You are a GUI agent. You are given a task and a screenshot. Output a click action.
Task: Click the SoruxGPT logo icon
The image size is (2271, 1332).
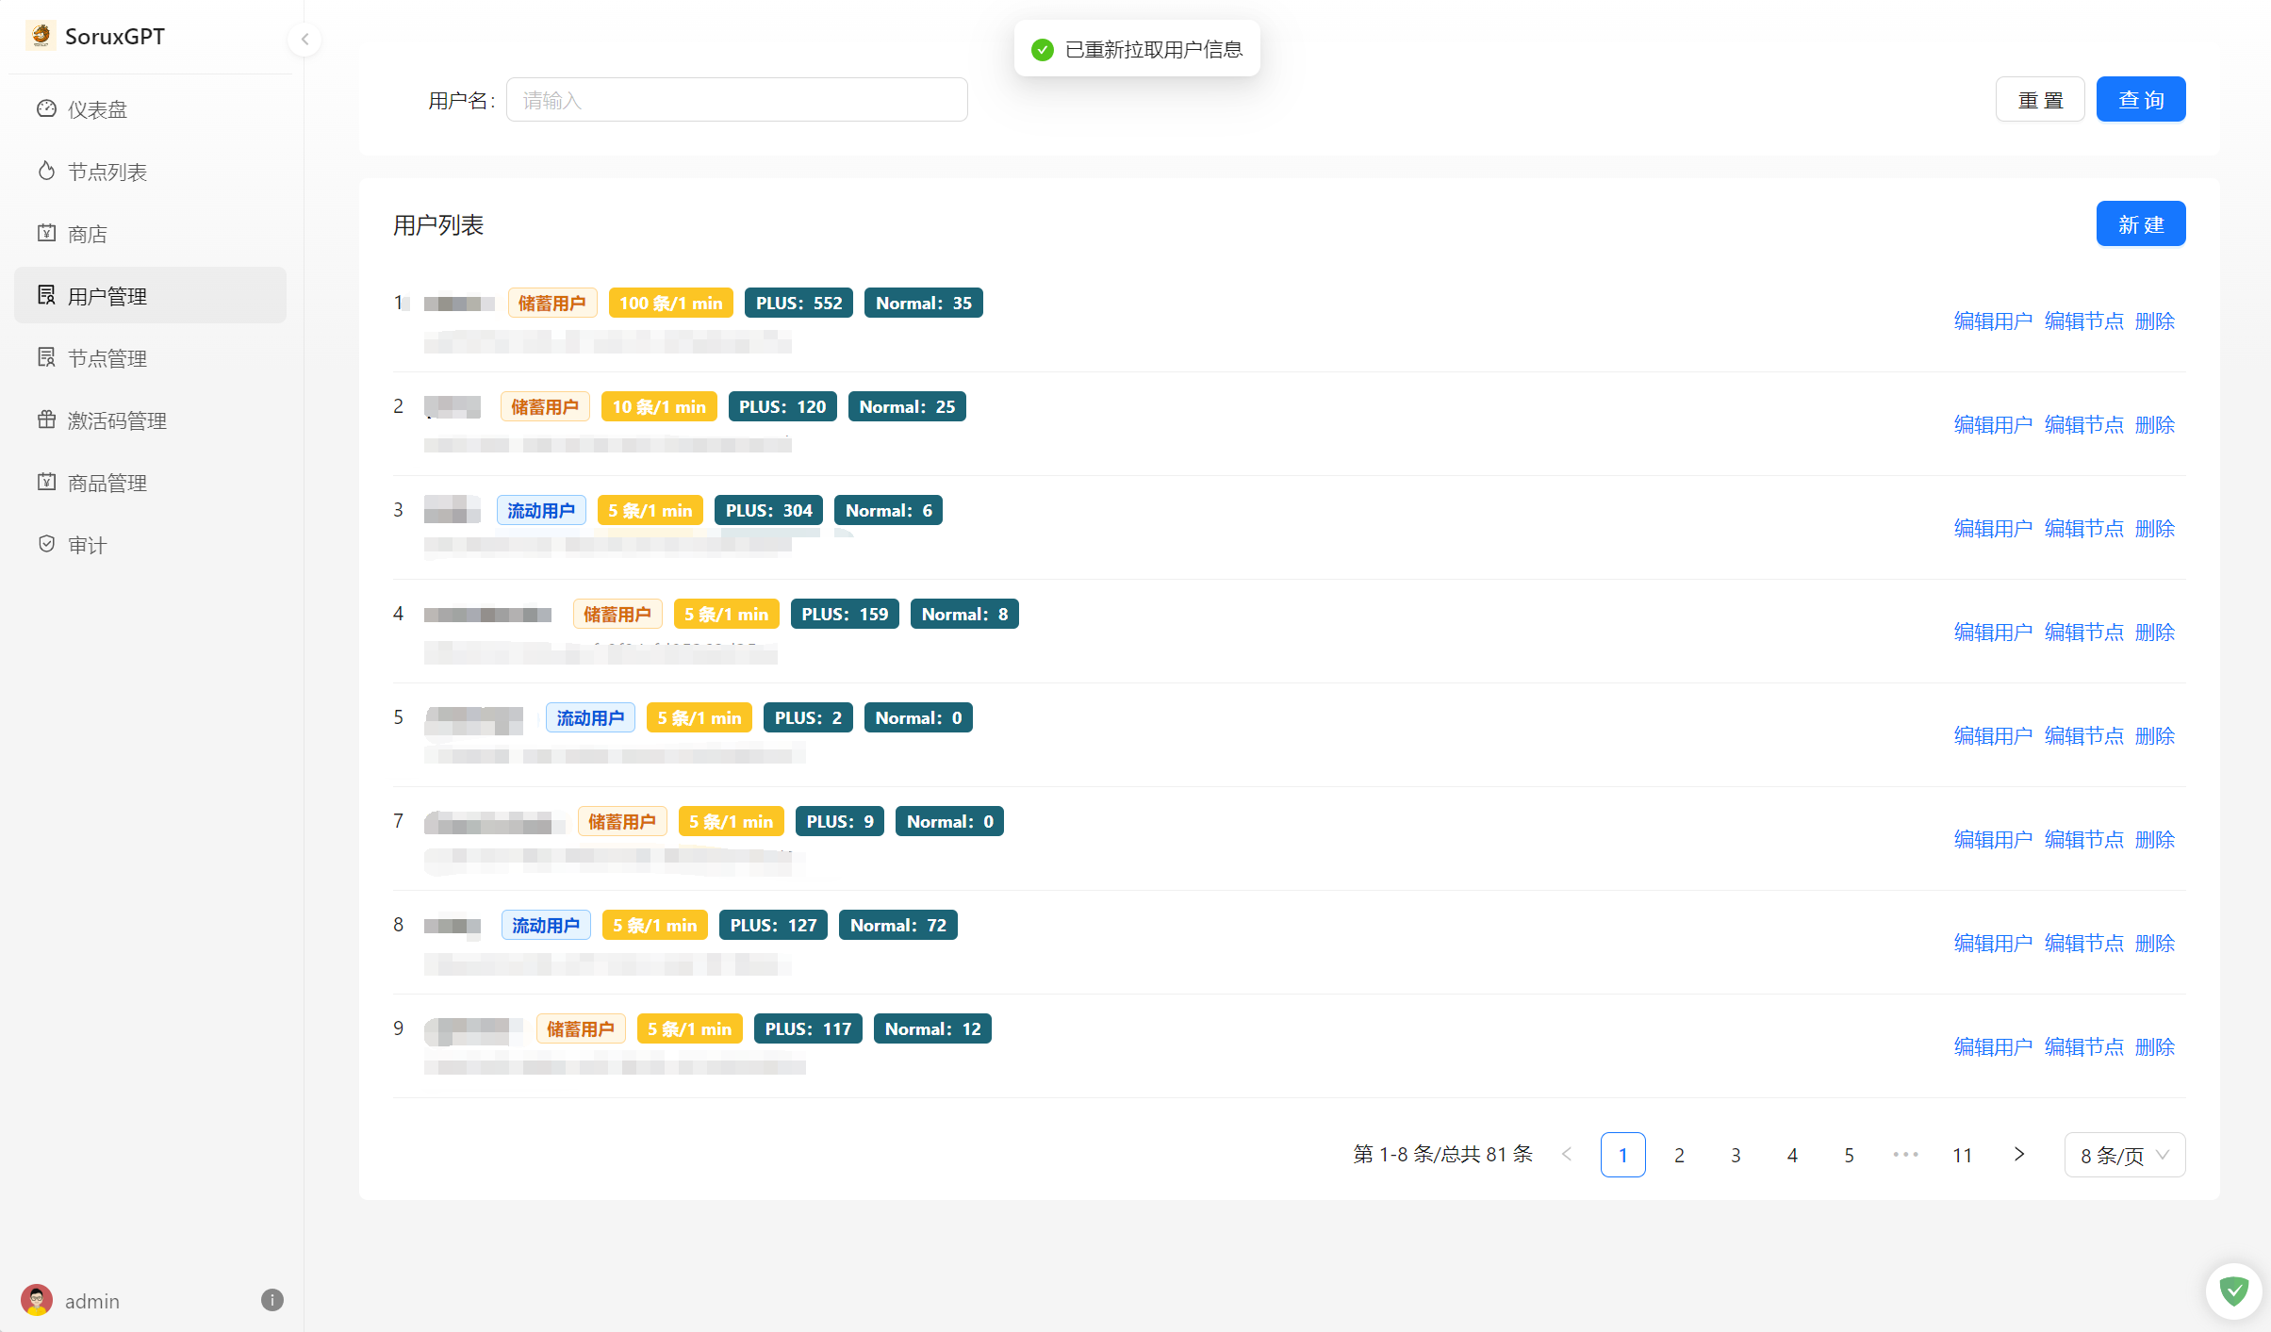pos(41,36)
